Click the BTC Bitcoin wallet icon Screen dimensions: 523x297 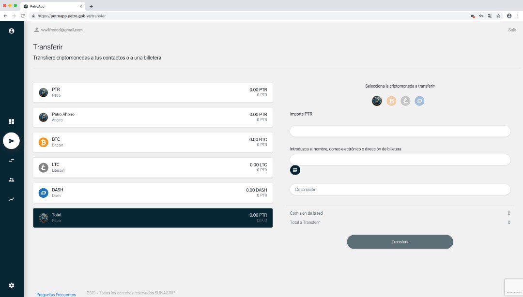(44, 142)
